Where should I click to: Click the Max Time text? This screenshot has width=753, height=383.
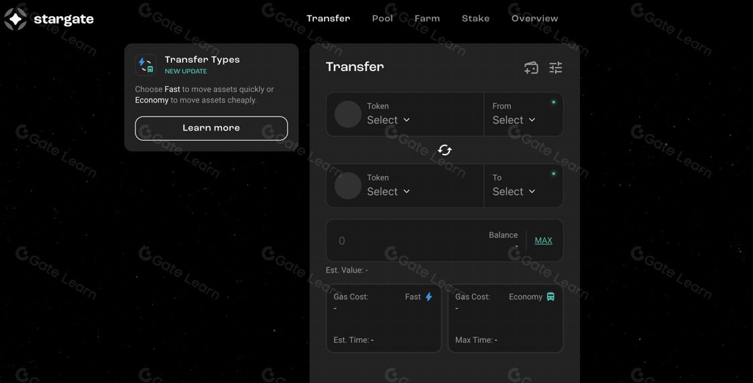point(476,340)
